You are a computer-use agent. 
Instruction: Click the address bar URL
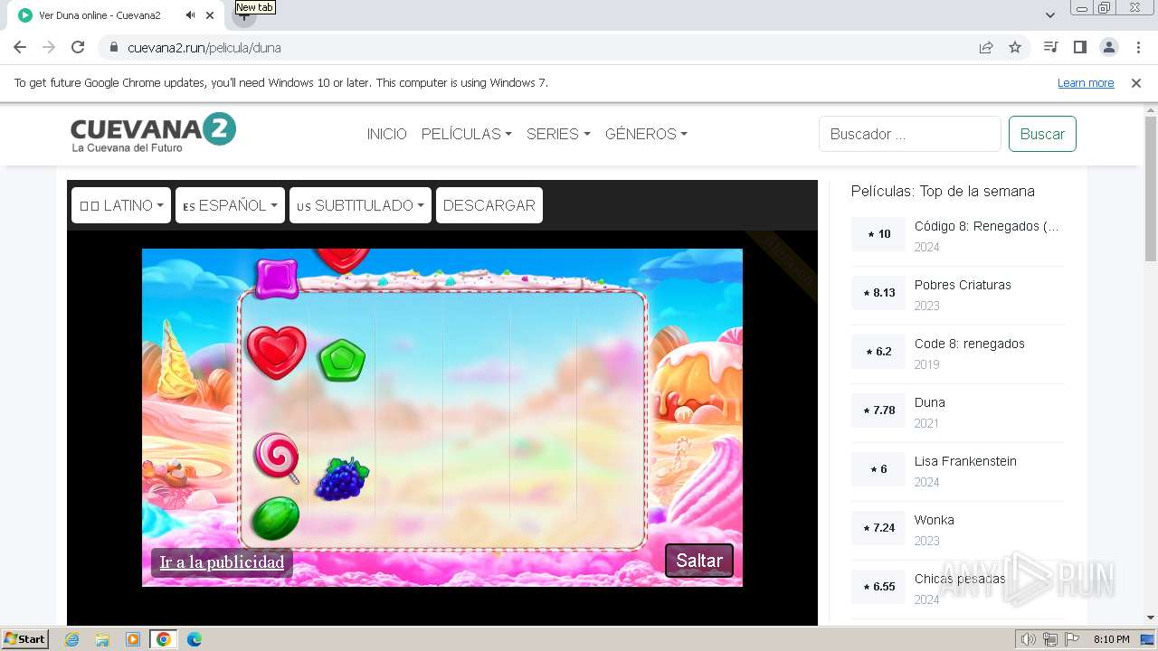point(204,47)
